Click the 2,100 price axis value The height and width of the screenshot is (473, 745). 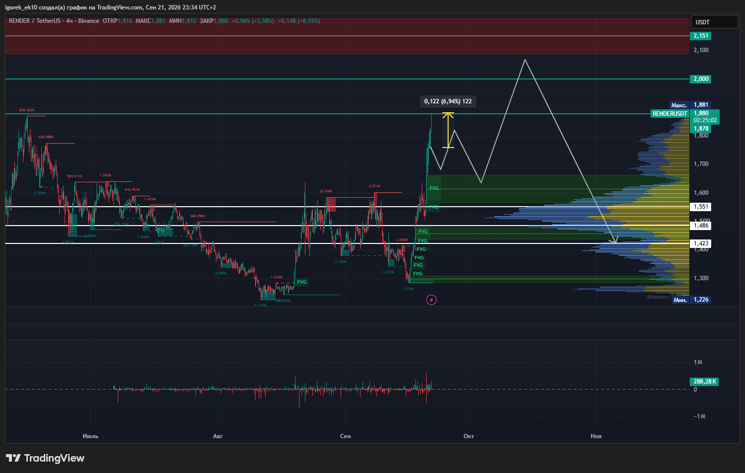coord(701,50)
